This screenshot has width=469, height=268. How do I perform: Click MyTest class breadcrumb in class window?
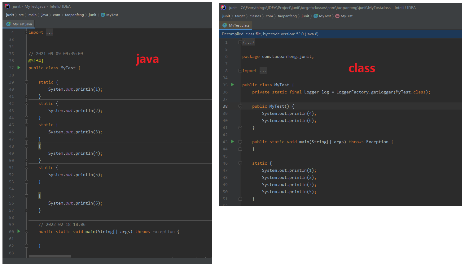322,16
